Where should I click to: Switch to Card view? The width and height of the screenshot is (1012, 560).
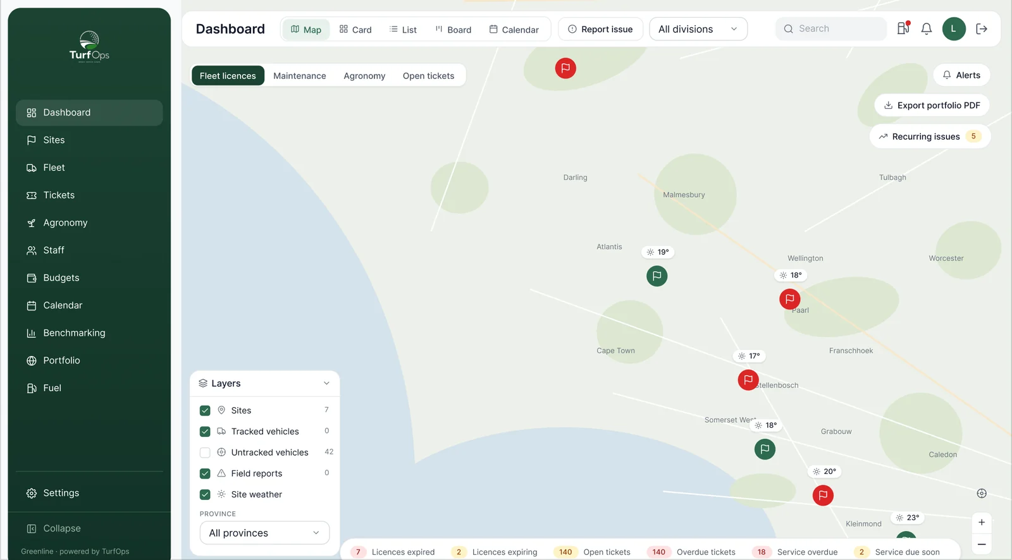355,29
